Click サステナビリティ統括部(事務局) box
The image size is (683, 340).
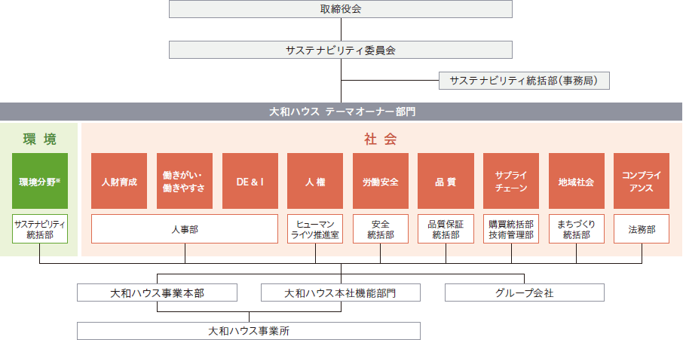pyautogui.click(x=523, y=80)
